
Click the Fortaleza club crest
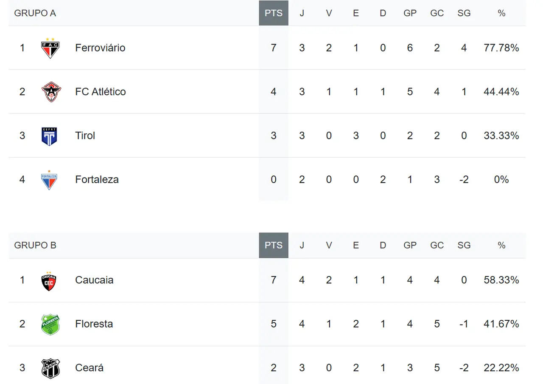pos(49,180)
